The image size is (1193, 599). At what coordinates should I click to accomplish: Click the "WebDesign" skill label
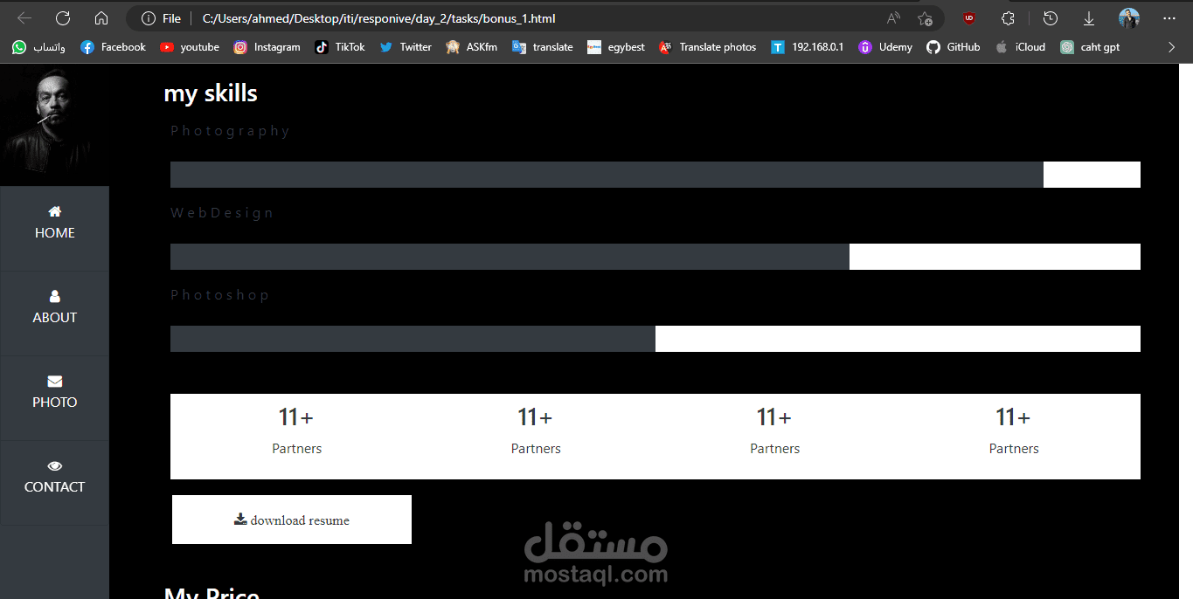click(222, 213)
